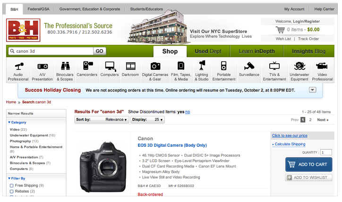Expand the Succos Holiday Closing notice arrow
The height and width of the screenshot is (202, 342).
(x=312, y=90)
